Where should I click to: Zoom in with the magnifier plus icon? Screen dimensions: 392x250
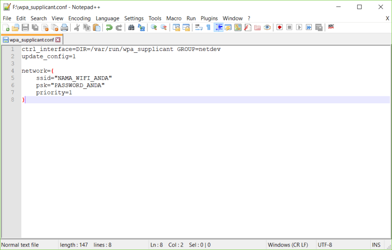pos(154,27)
